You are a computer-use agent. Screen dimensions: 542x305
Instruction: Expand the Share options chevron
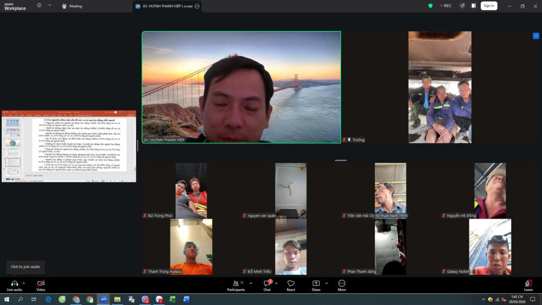(327, 283)
